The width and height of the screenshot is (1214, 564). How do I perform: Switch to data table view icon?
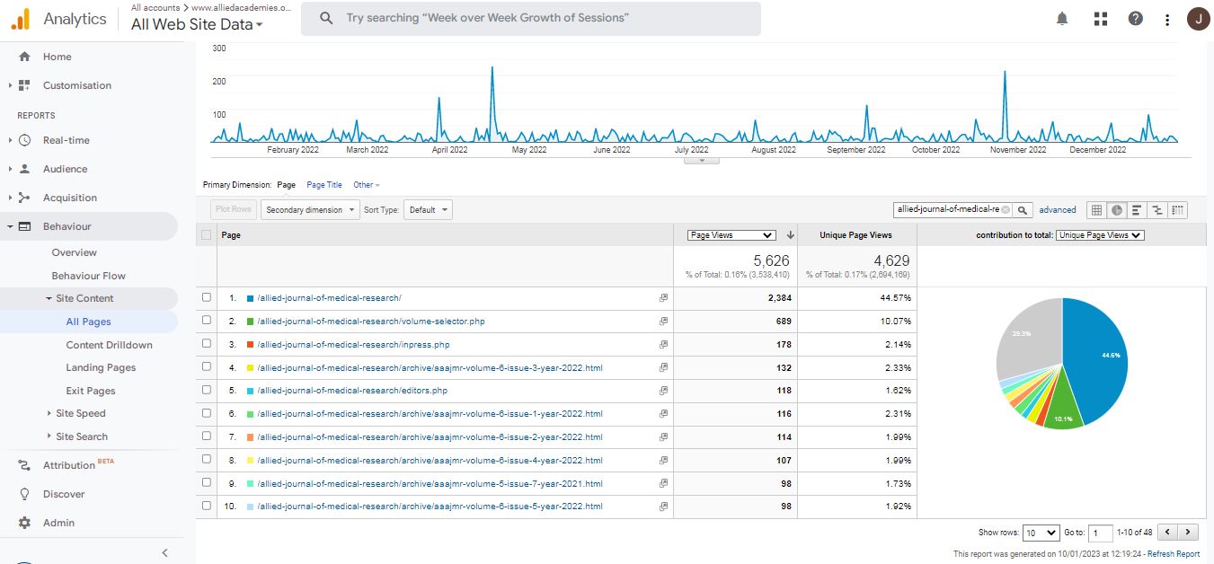click(x=1096, y=210)
